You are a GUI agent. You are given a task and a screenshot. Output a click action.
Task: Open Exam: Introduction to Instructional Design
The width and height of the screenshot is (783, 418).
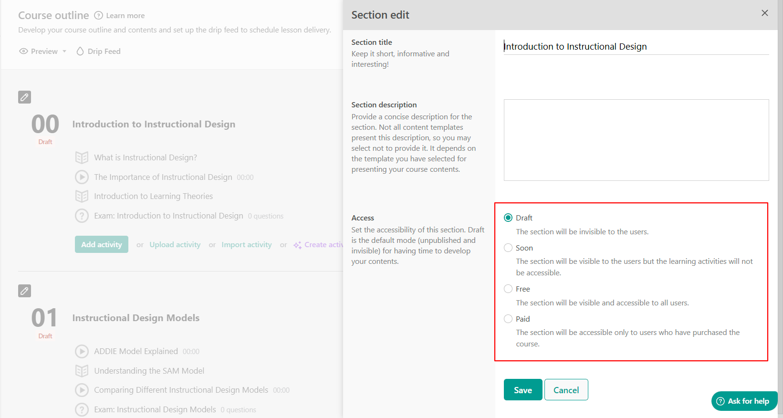[x=168, y=216]
